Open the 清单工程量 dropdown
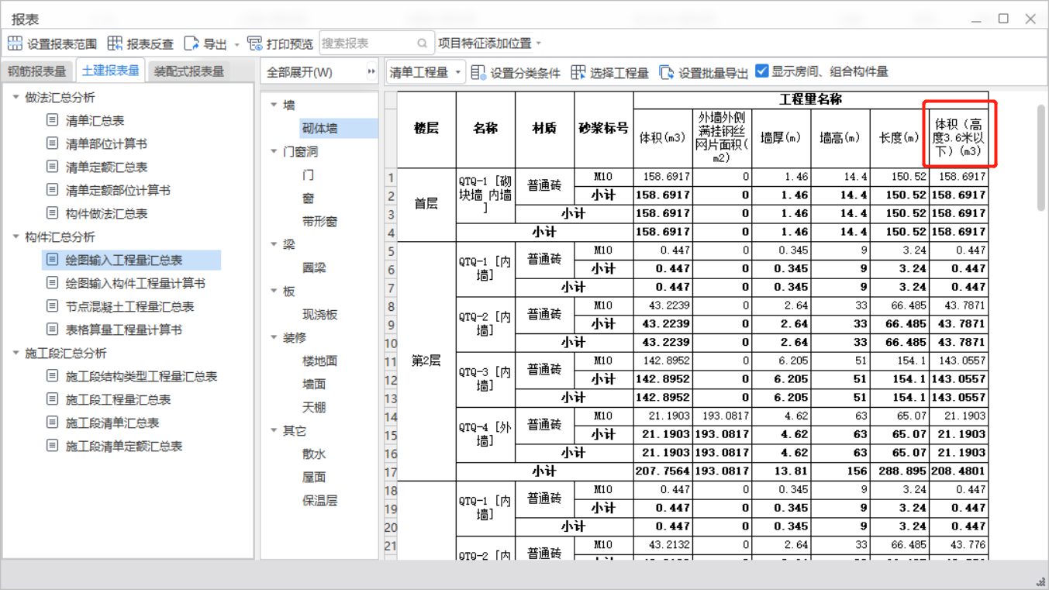The image size is (1049, 590). [426, 72]
